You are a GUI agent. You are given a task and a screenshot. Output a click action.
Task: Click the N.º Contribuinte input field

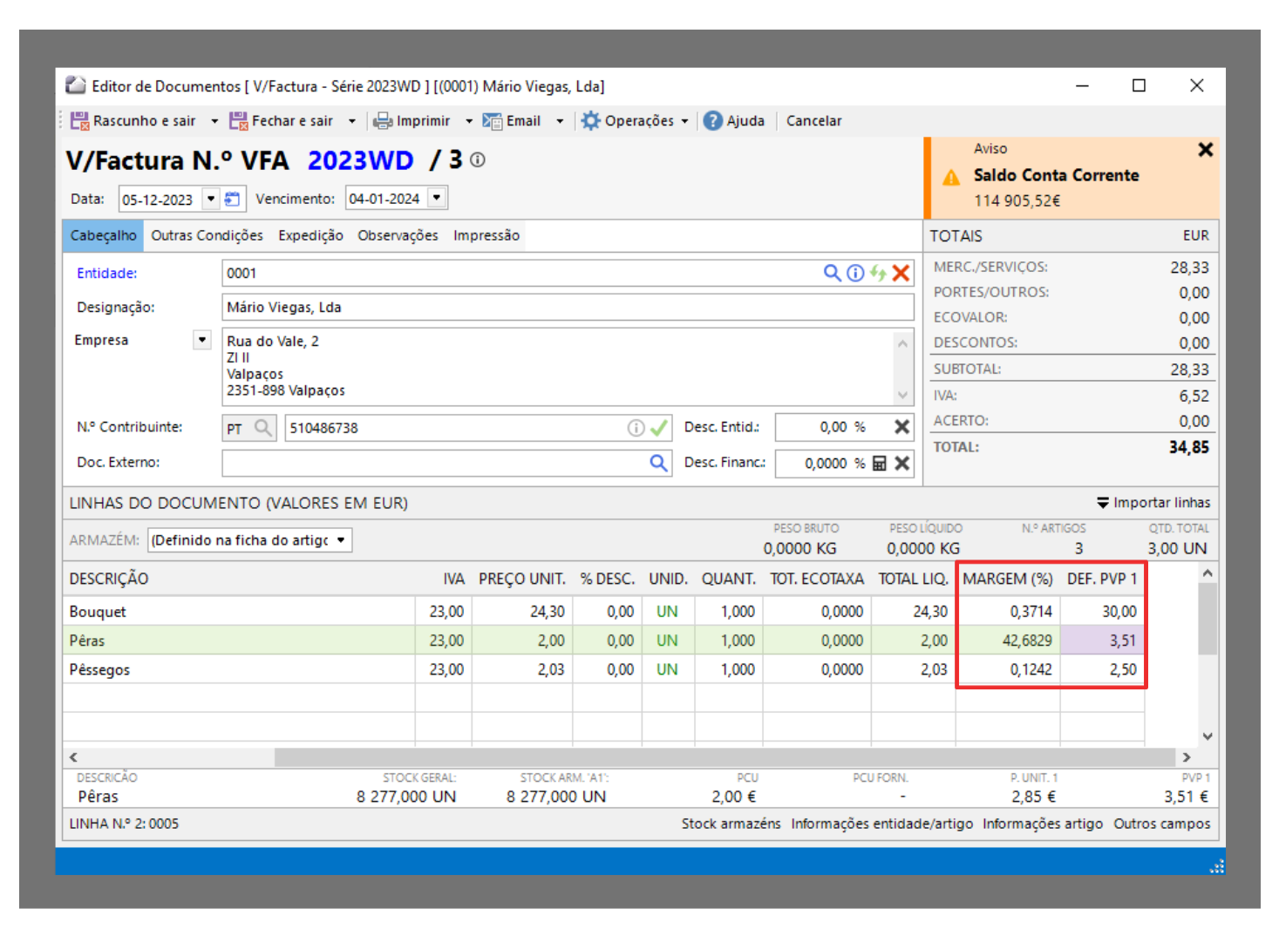click(x=453, y=428)
